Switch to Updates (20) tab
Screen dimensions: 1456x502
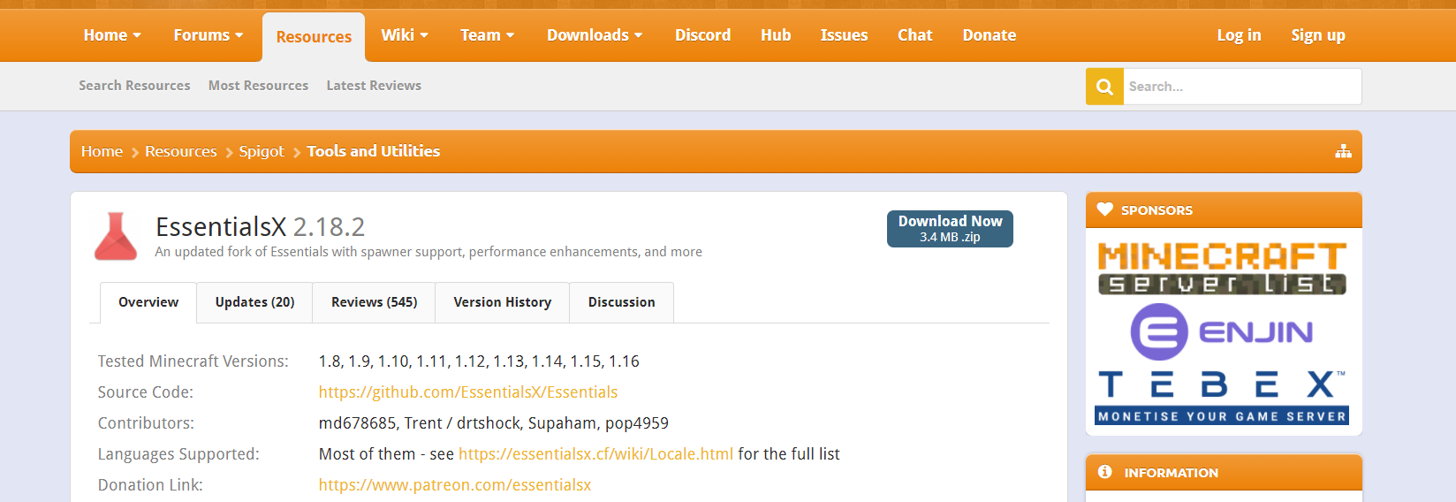(x=254, y=302)
